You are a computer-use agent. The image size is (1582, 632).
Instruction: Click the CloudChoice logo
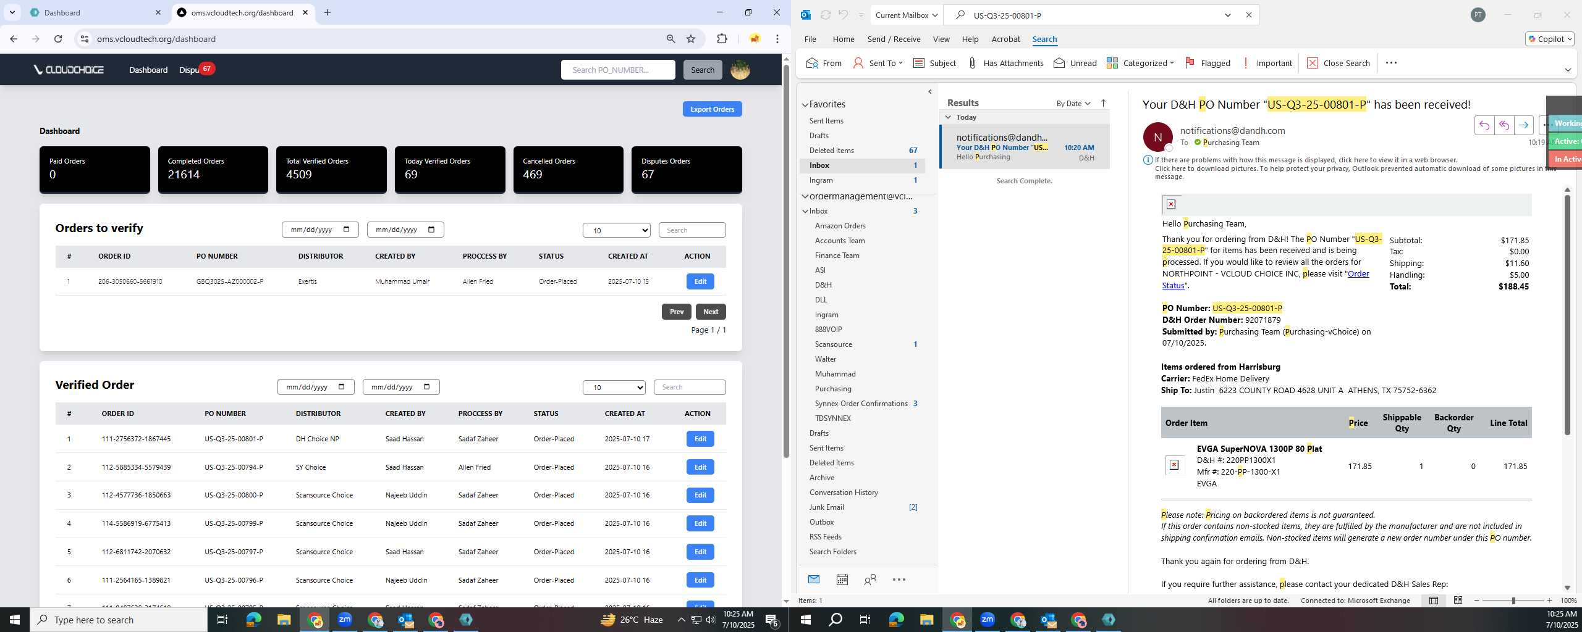69,70
